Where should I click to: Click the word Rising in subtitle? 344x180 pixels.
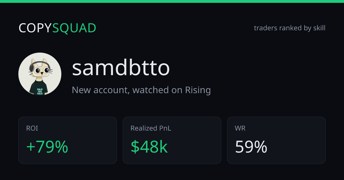198,90
